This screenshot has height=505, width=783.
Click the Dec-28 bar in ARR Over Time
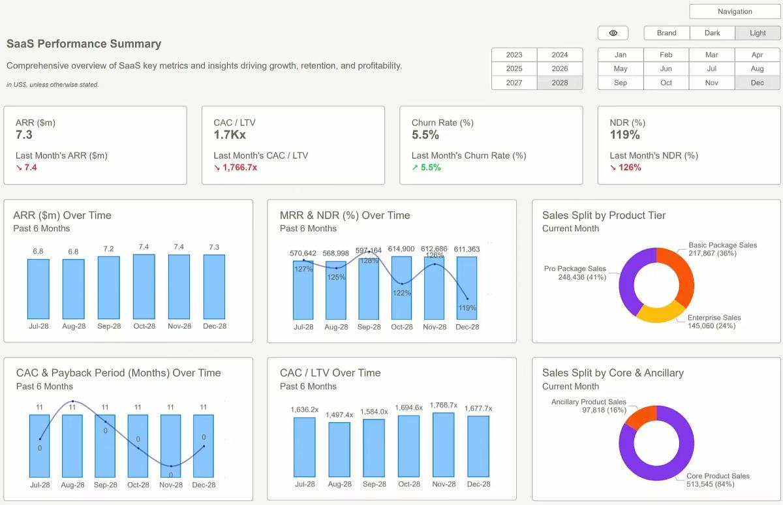[x=214, y=286]
